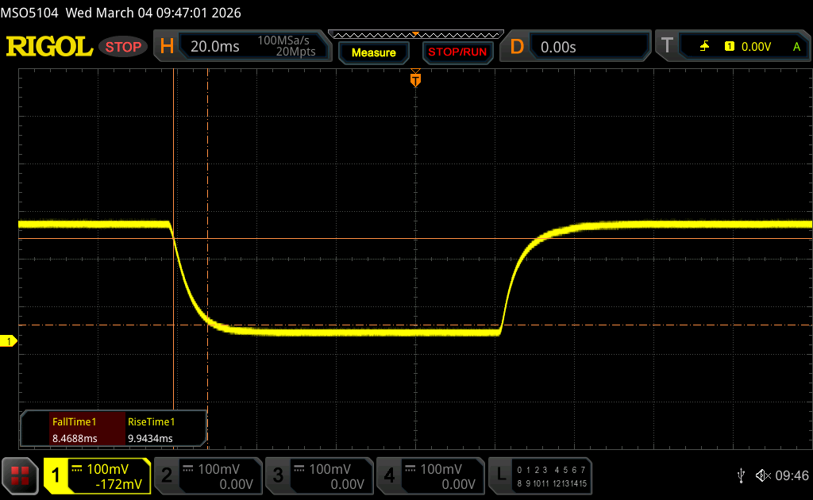Click the RIGOL logo

[x=49, y=47]
